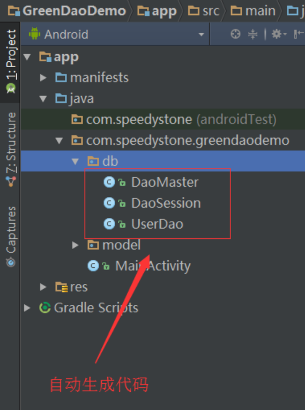The height and width of the screenshot is (410, 305).
Task: Open the project view settings gear
Action: pos(279,34)
